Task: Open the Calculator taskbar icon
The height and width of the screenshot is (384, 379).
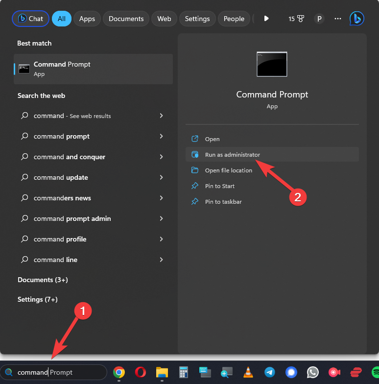Action: coord(184,372)
